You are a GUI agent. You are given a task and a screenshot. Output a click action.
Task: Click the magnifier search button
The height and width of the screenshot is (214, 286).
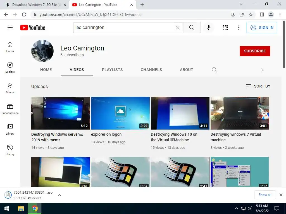tap(192, 28)
